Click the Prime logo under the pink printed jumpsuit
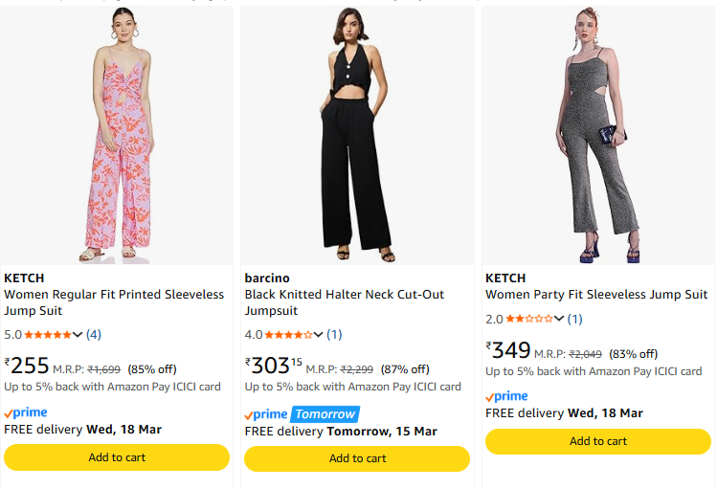 26,412
